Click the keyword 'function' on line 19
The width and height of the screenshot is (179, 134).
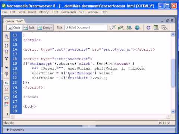tap(106, 64)
